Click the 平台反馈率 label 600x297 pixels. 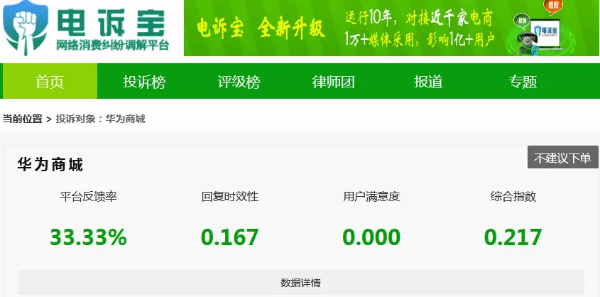pos(88,197)
